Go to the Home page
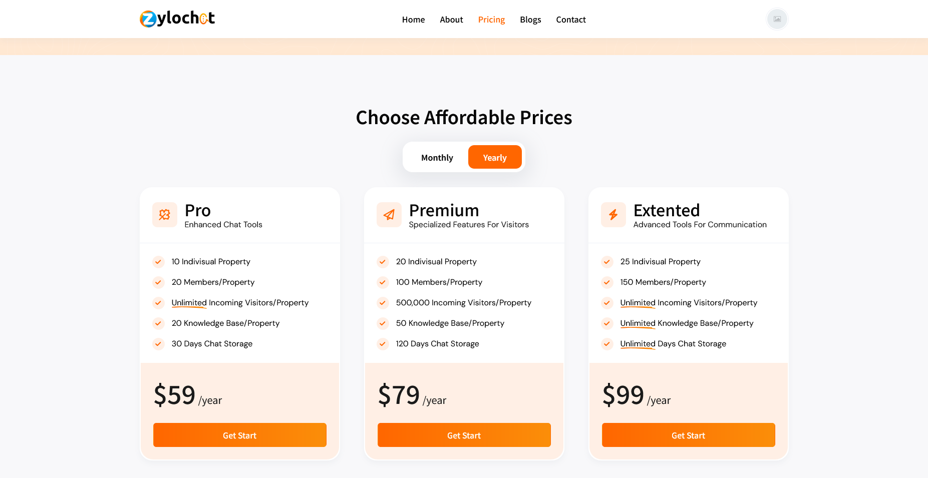 tap(413, 20)
